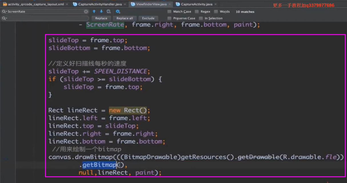The width and height of the screenshot is (347, 183).
Task: Click the Find All usages icon
Action: (109, 12)
